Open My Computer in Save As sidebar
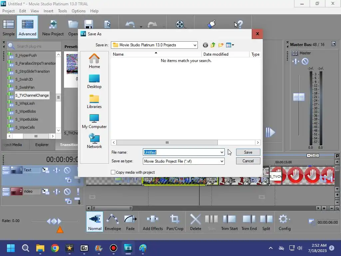 pyautogui.click(x=94, y=121)
